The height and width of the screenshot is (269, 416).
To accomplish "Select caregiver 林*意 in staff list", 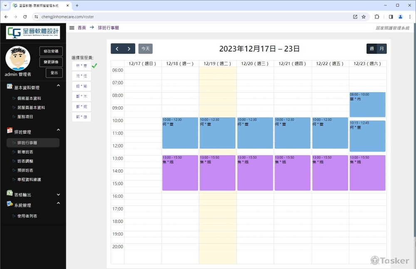I will pyautogui.click(x=82, y=66).
